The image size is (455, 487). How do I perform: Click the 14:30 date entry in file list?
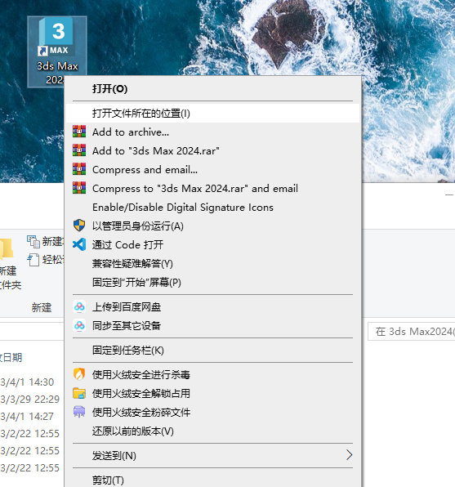[x=27, y=382]
